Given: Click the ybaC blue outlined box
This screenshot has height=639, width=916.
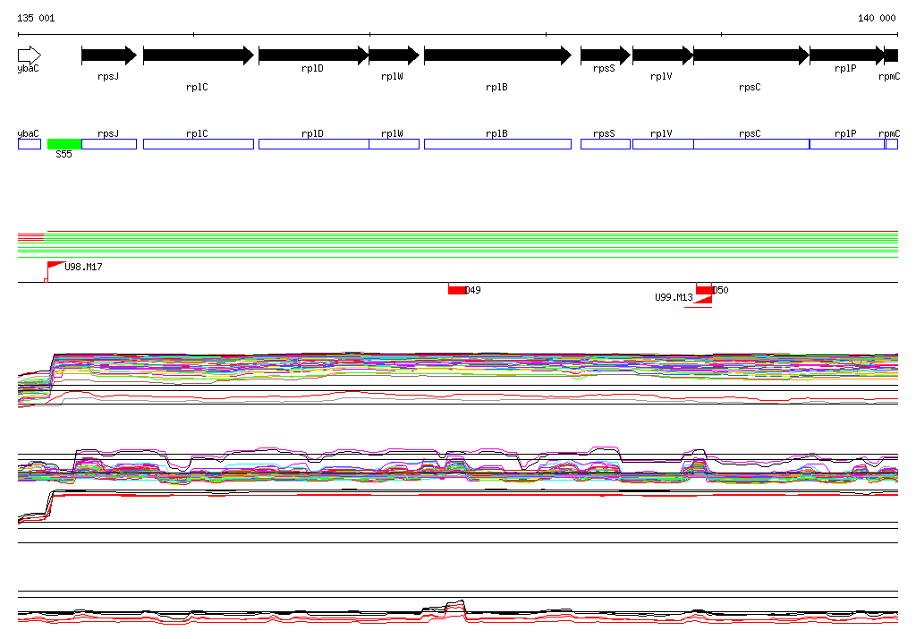Looking at the screenshot, I should [30, 144].
